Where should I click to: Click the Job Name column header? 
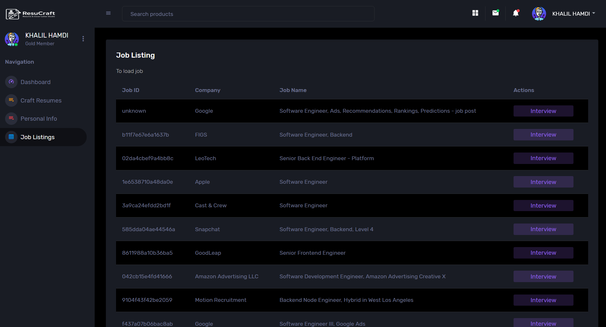(x=293, y=90)
